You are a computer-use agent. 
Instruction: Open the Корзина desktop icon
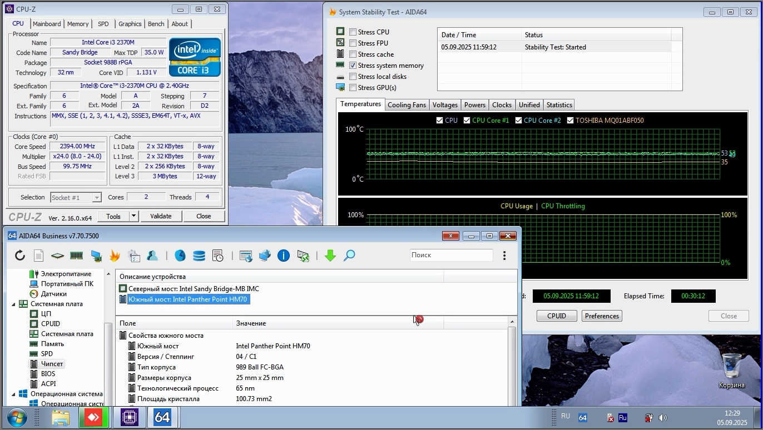pos(732,370)
